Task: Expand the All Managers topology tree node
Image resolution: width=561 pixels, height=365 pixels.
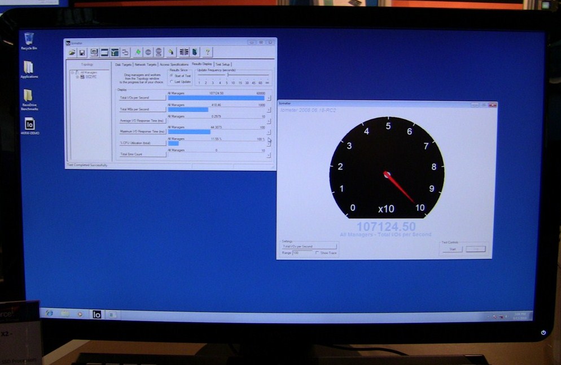Action: click(72, 72)
